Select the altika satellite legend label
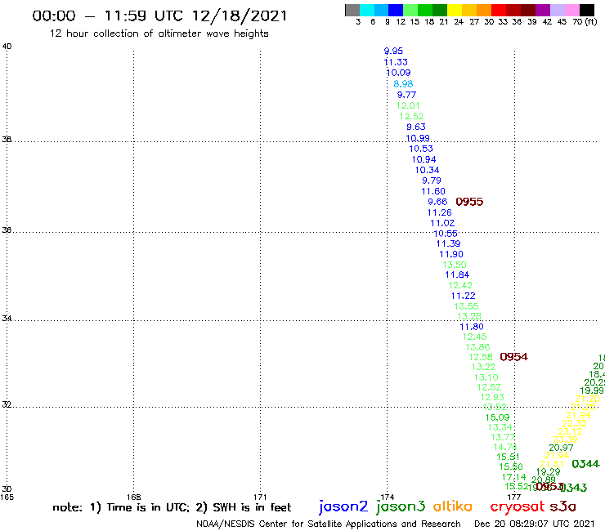 click(x=452, y=506)
